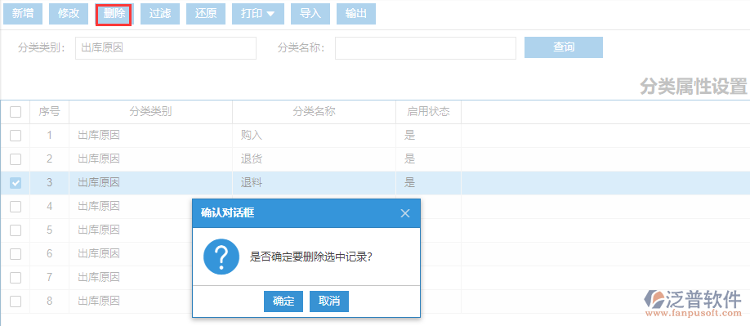
Task: Click the question mark icon in dialog
Action: [x=221, y=257]
